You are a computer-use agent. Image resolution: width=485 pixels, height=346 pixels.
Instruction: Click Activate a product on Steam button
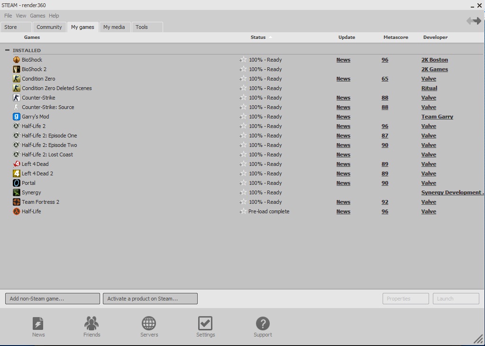pos(150,299)
